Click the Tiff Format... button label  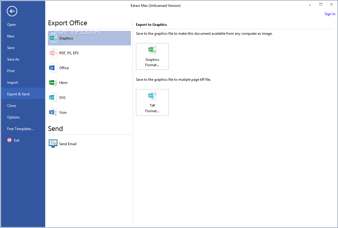[x=152, y=108]
